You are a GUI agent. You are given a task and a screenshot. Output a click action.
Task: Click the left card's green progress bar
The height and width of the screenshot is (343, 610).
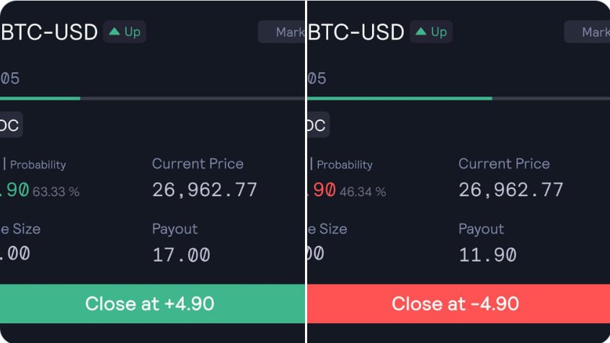(x=40, y=99)
